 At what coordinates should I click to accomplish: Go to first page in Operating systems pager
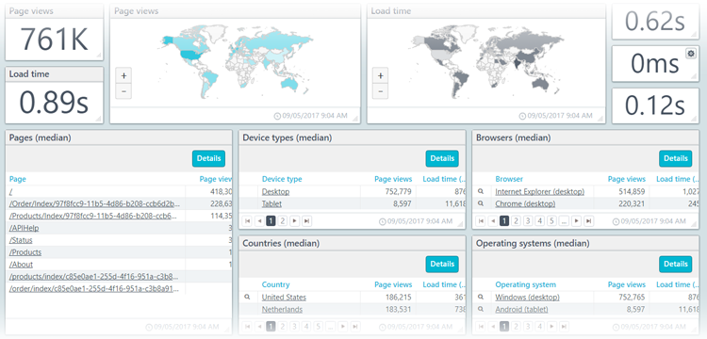point(481,327)
